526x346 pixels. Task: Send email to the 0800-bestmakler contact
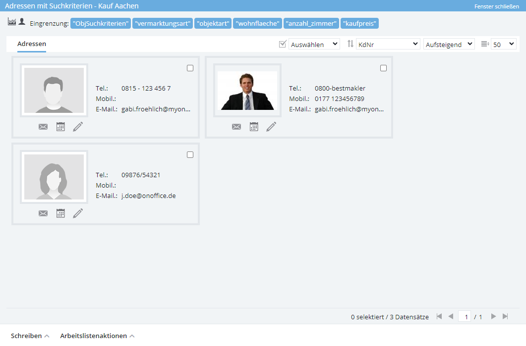pyautogui.click(x=236, y=127)
